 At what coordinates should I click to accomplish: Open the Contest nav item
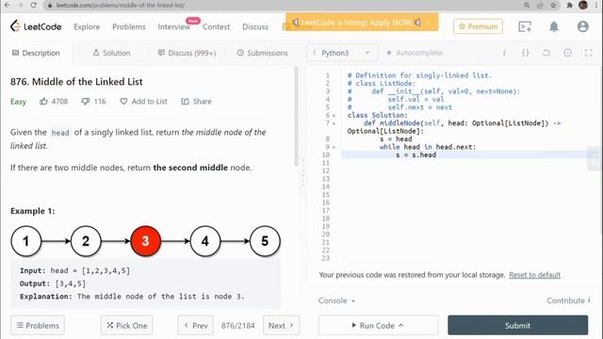(x=216, y=27)
